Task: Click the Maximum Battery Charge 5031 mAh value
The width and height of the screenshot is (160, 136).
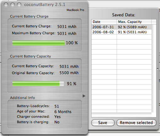Action: click(x=67, y=33)
